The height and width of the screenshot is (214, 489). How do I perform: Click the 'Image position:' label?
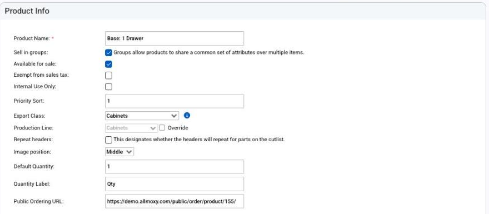coord(32,152)
